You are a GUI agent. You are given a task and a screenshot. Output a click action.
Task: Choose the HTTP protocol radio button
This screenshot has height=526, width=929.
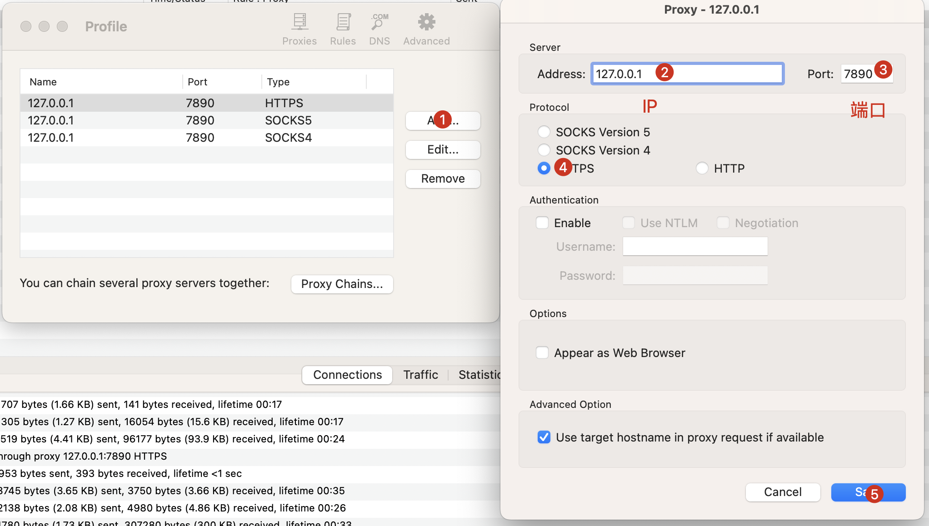pos(702,169)
